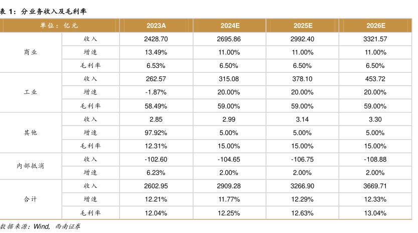Image resolution: width=418 pixels, height=233 pixels.
Task: Select the 3321.57 revenue cell
Action: pyautogui.click(x=376, y=39)
